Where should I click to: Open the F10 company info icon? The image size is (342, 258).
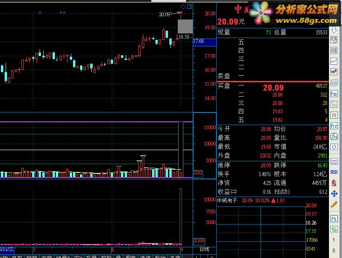point(334,94)
